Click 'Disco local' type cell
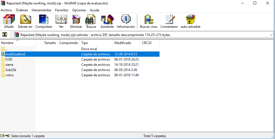 pos(89,49)
